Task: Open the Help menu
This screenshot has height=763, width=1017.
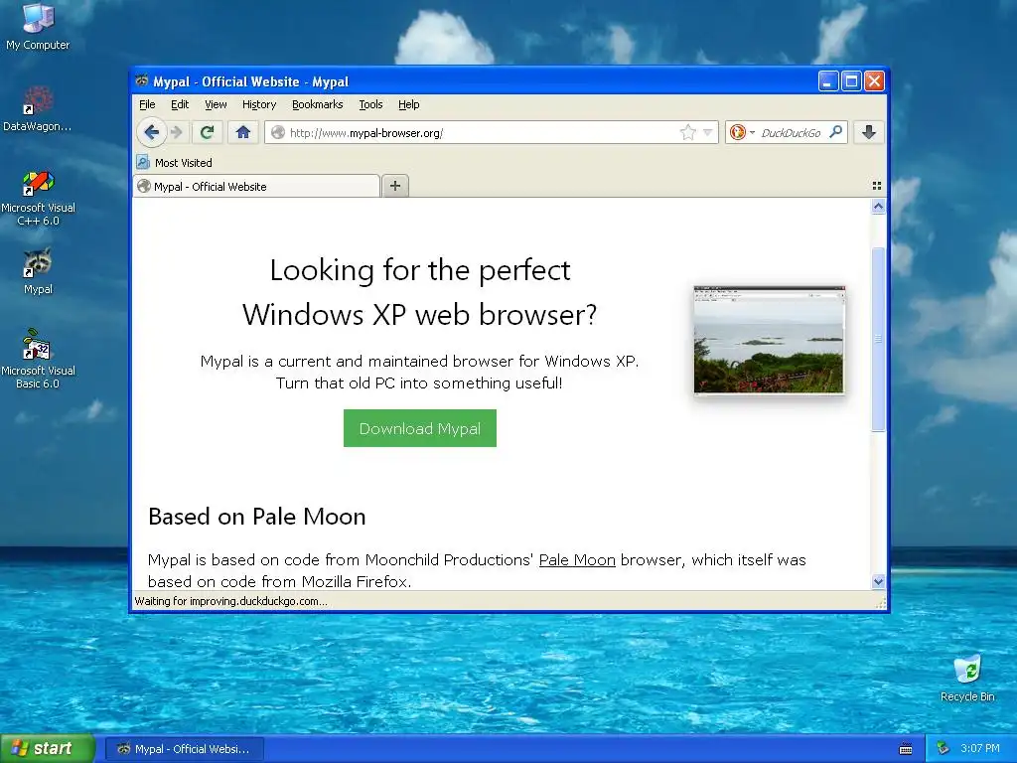Action: tap(408, 104)
